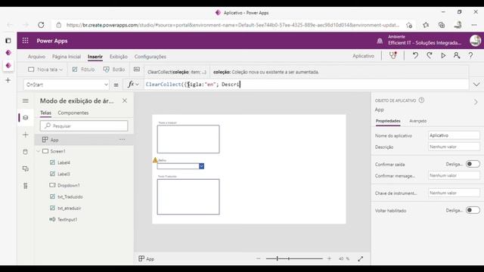Open the Insert plus icon in left rail
Image resolution: width=484 pixels, height=272 pixels.
coord(25,134)
